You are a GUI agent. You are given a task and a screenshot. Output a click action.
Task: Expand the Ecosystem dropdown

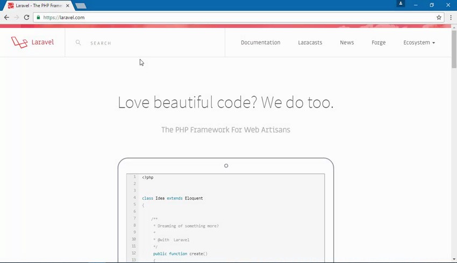pos(419,42)
